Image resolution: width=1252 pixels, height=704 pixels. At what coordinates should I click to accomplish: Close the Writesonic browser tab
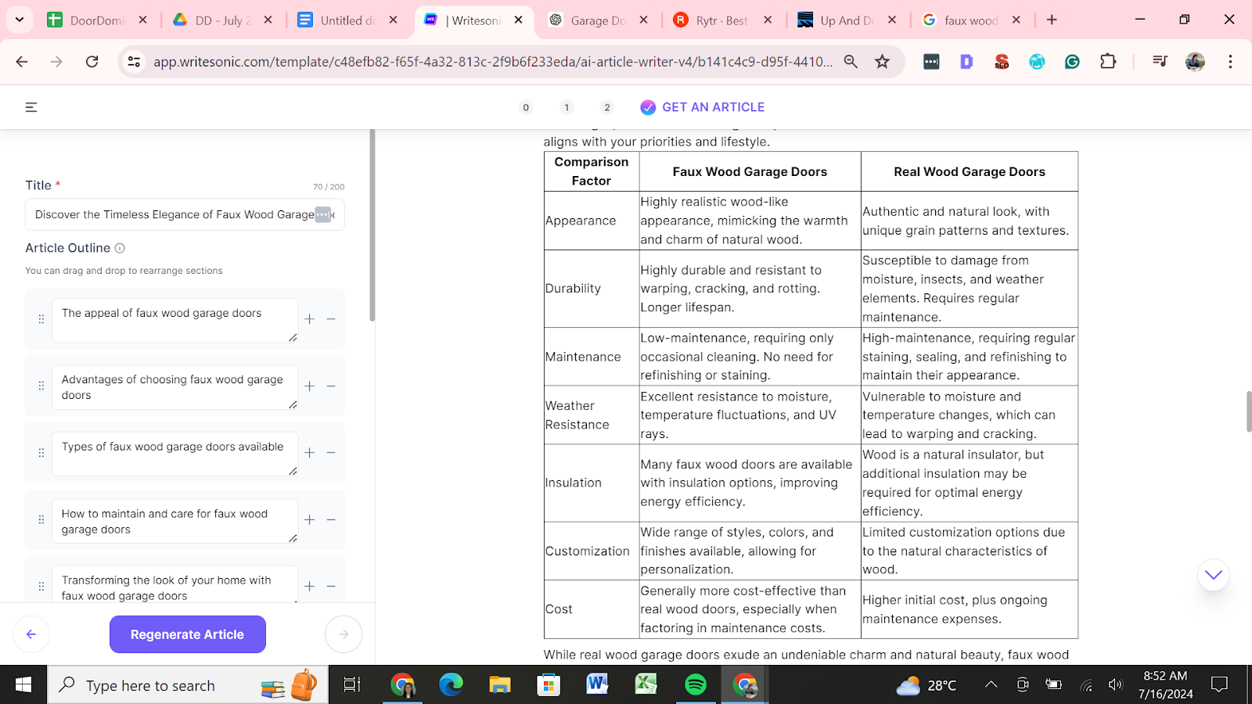pyautogui.click(x=519, y=20)
